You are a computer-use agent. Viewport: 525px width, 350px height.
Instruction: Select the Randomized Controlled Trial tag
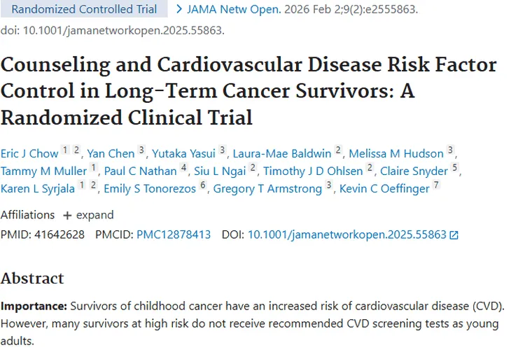click(x=85, y=10)
